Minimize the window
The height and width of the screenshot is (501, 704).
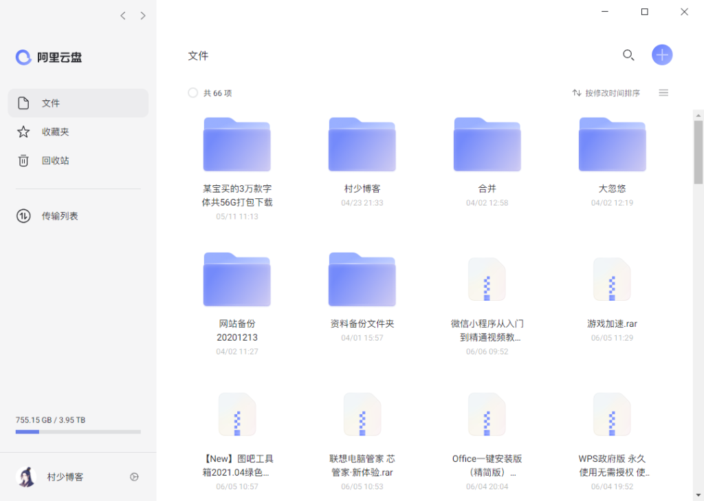(x=605, y=12)
